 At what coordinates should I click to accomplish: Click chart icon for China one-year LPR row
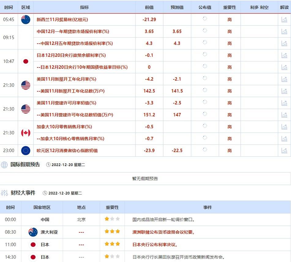(x=284, y=31)
